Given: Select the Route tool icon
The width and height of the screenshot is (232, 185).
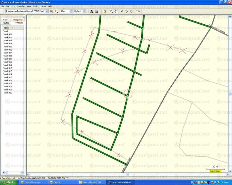Looking at the screenshot, I should point(127,11).
